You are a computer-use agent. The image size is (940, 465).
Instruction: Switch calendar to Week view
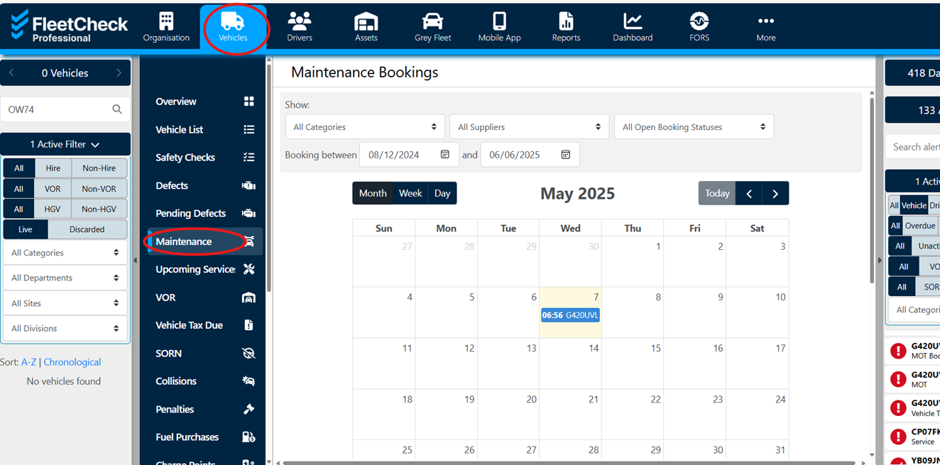point(410,193)
